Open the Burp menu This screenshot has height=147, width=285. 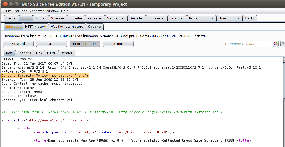coord(8,11)
